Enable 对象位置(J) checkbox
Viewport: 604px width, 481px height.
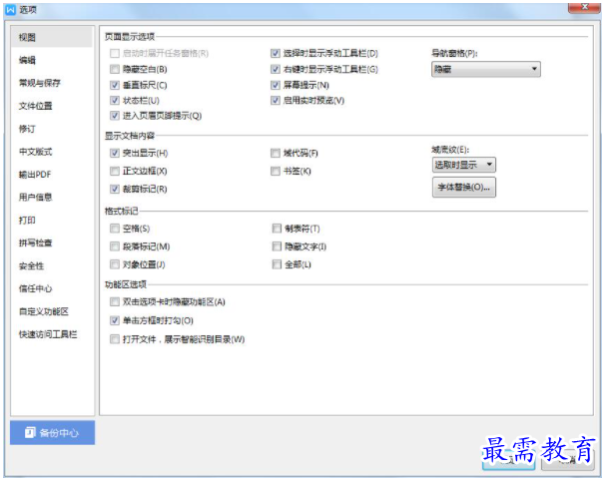115,264
